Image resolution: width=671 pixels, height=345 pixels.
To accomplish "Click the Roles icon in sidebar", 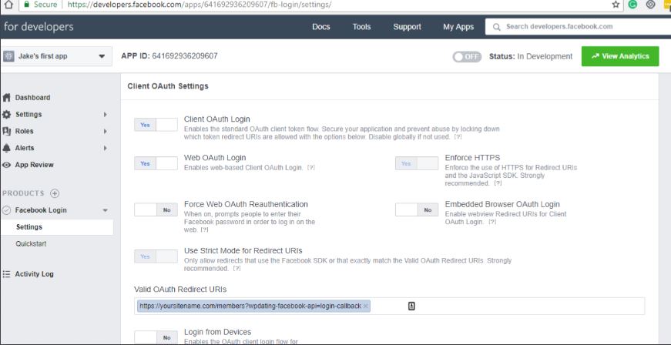I will (x=6, y=131).
